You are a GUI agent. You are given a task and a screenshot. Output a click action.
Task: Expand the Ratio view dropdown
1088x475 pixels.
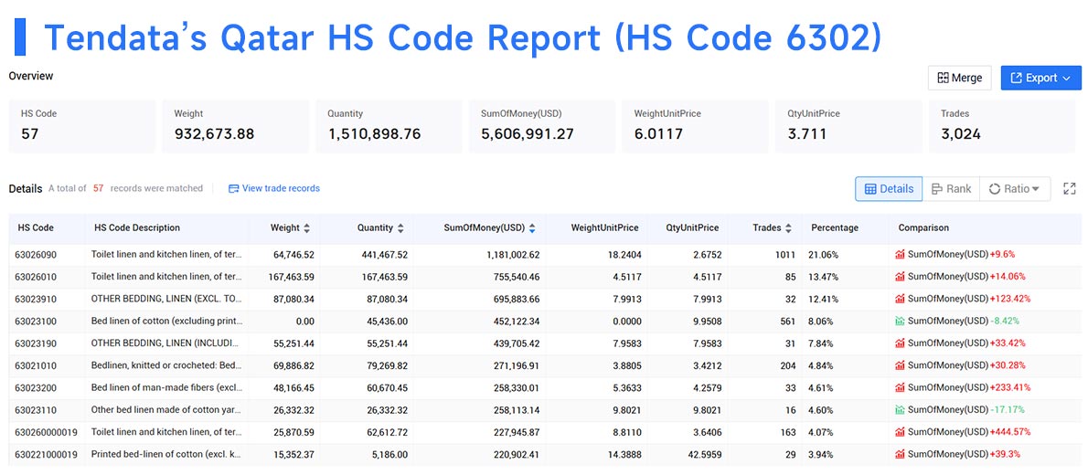tap(1015, 188)
